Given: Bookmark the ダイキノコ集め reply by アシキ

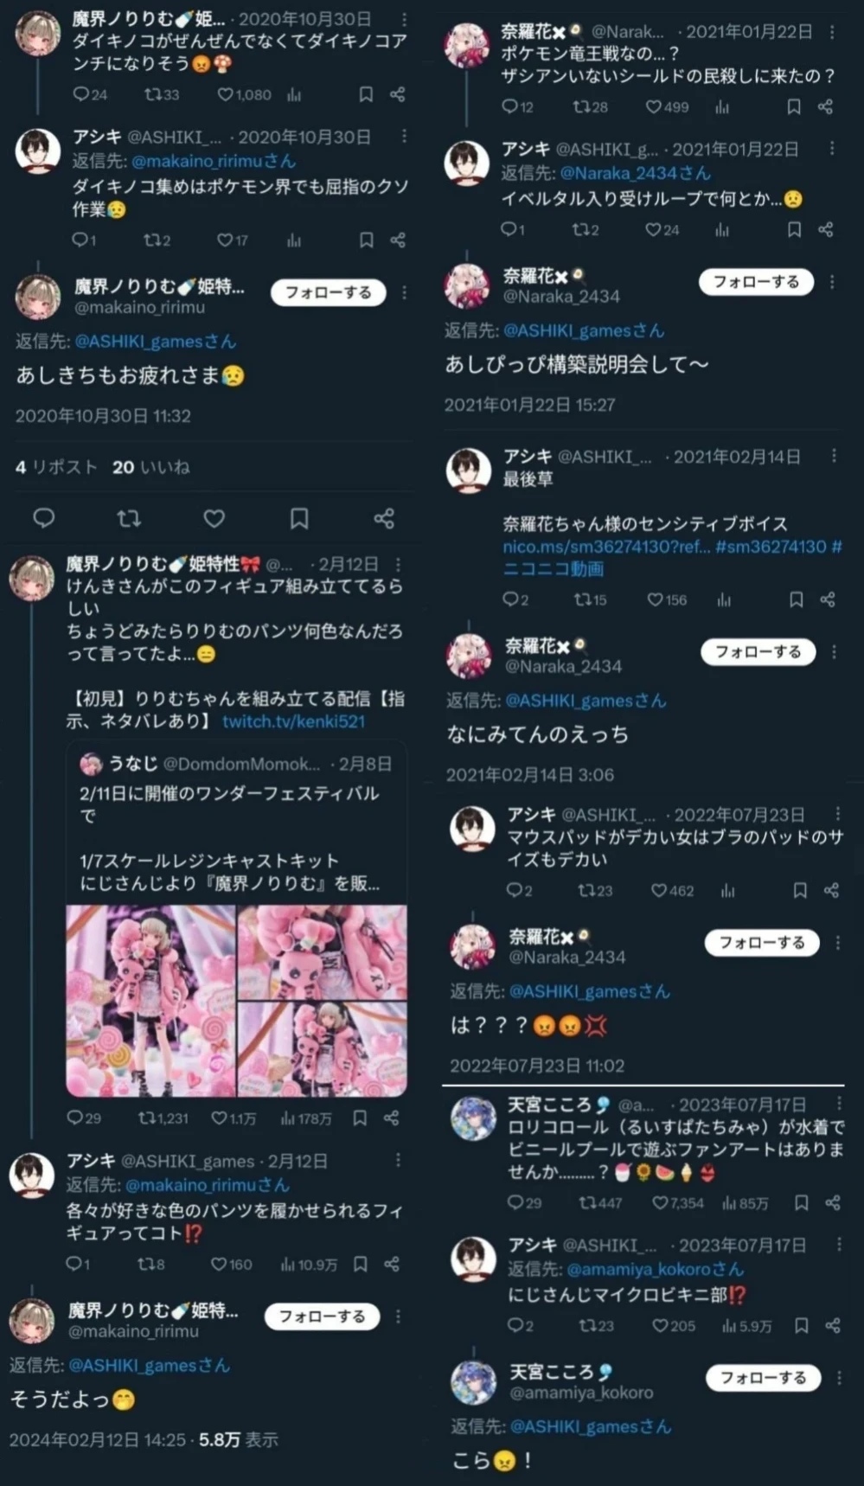Looking at the screenshot, I should click(x=366, y=240).
